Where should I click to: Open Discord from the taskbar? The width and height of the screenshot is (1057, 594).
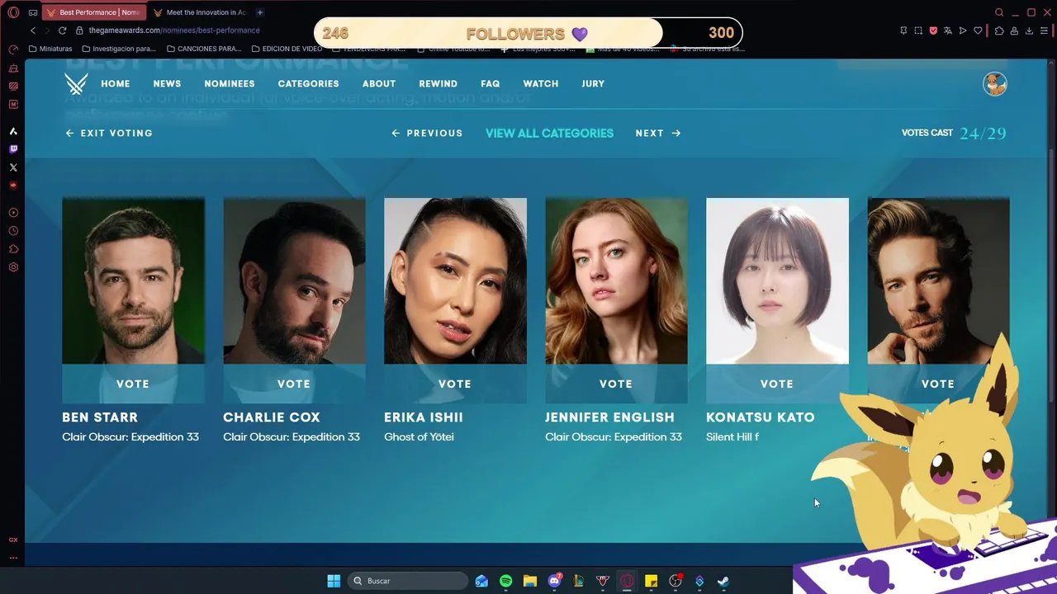[555, 581]
